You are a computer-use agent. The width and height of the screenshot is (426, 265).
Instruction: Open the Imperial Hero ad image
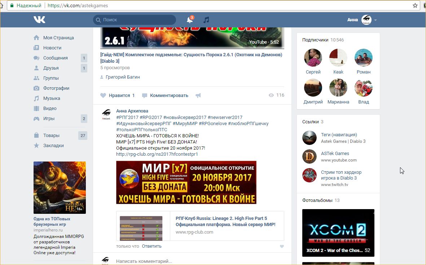[60, 187]
